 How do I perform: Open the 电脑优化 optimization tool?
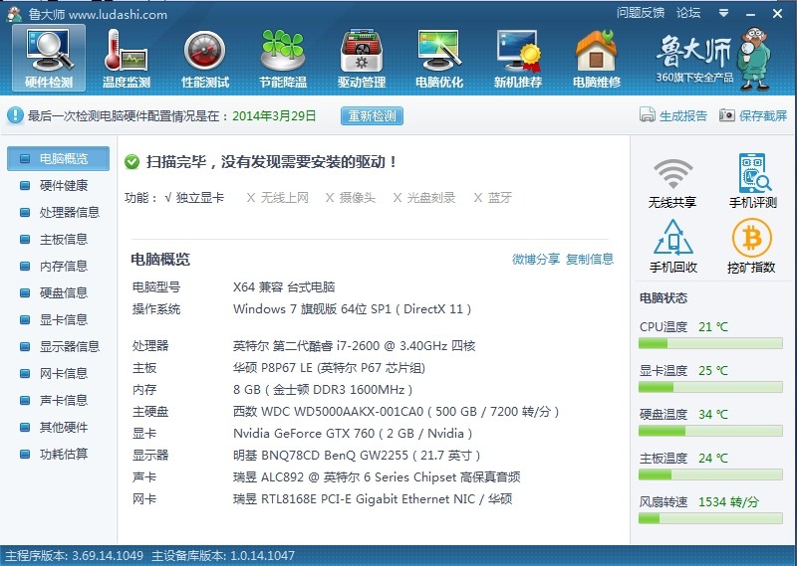coord(439,58)
